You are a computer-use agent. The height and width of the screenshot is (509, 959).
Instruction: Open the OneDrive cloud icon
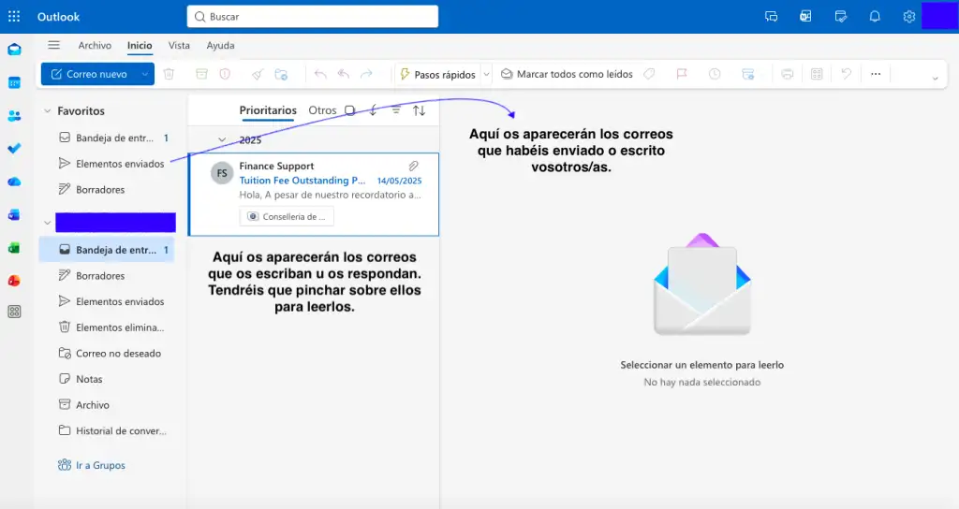click(x=14, y=182)
